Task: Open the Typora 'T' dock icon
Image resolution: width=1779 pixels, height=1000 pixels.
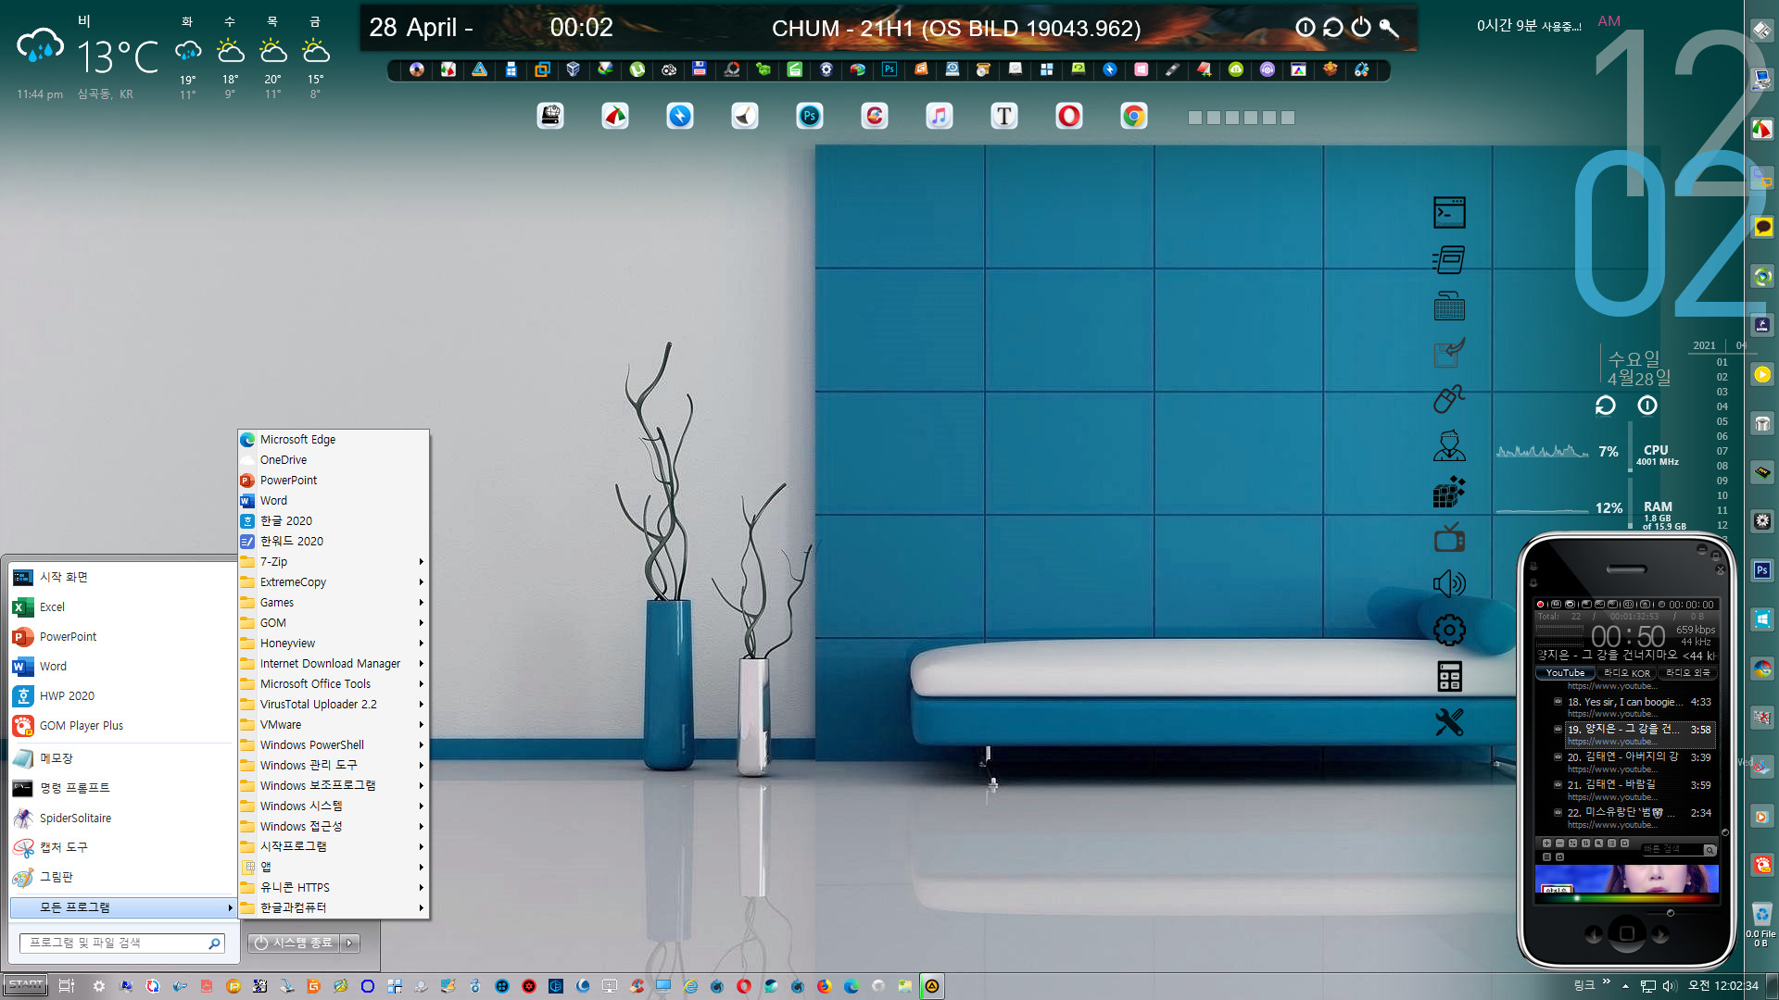Action: (x=1004, y=116)
